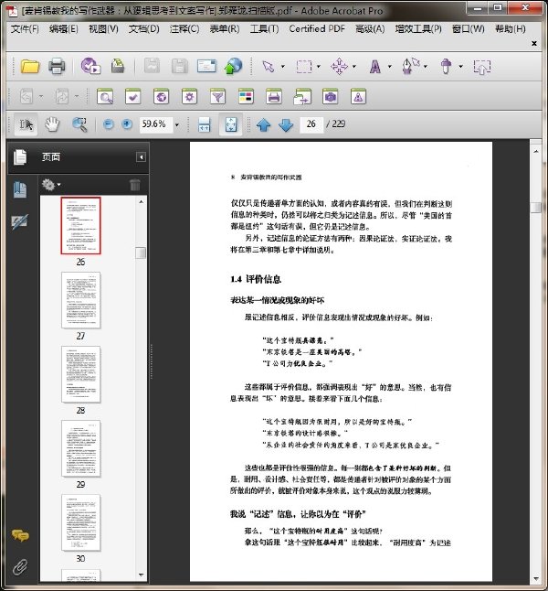Click the zoom in plus button
The width and height of the screenshot is (548, 591).
pyautogui.click(x=127, y=124)
